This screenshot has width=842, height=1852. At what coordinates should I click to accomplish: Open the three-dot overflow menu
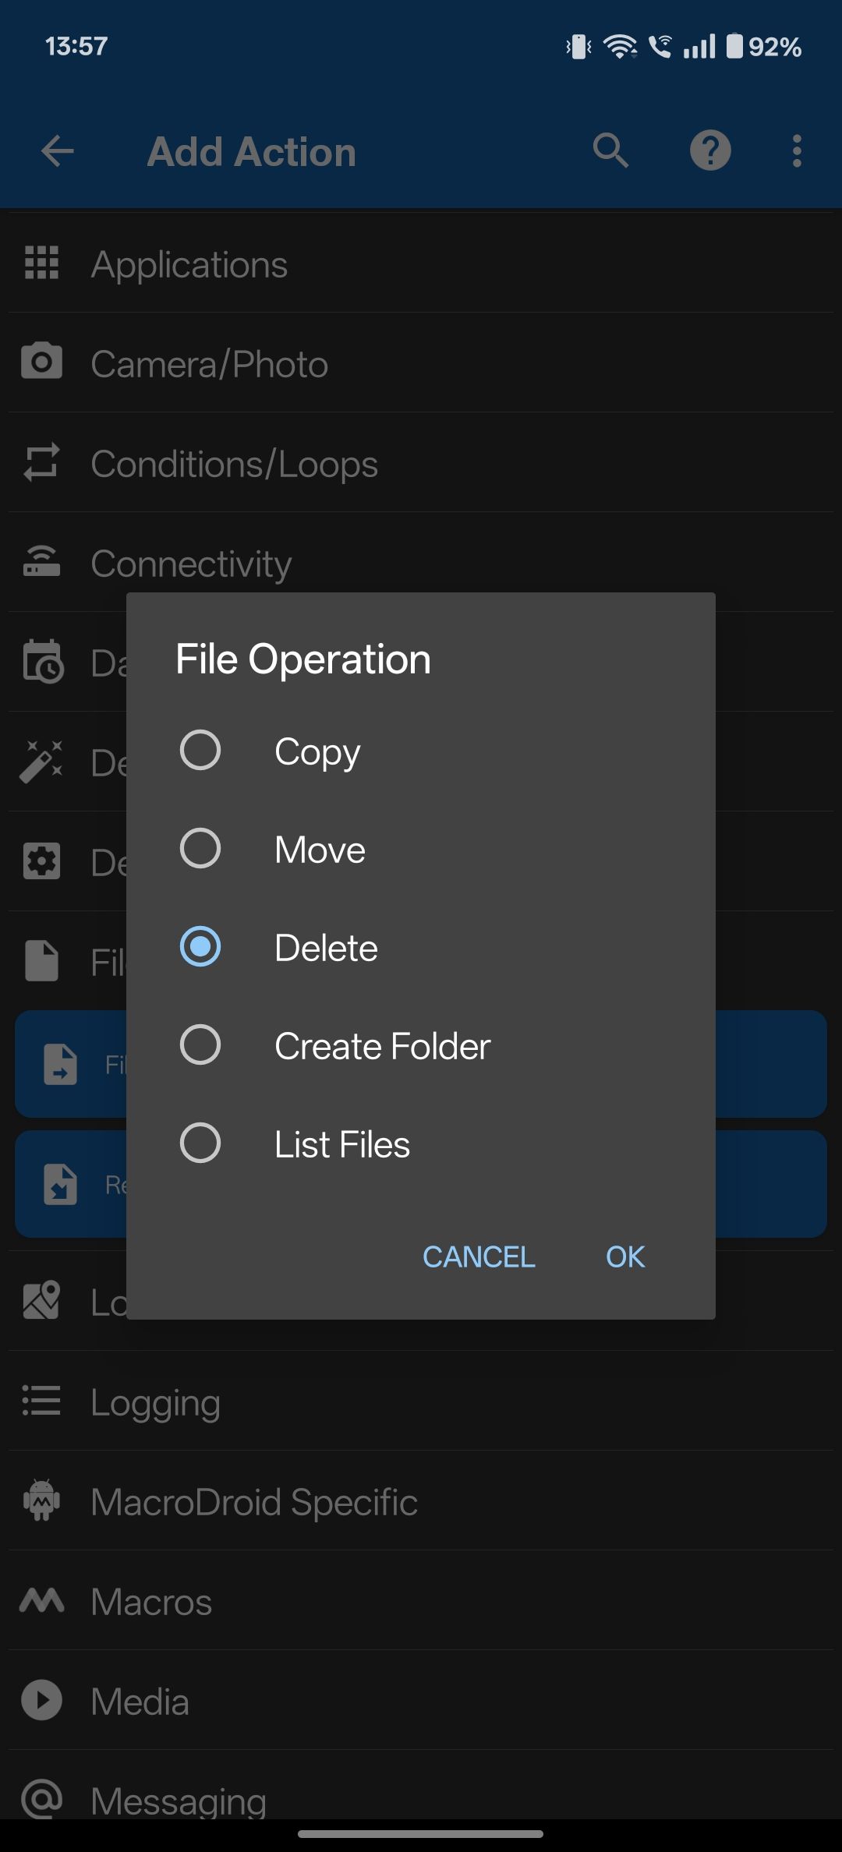point(797,150)
